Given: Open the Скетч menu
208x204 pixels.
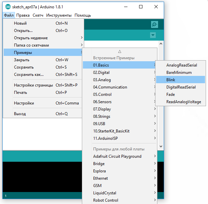Looking at the screenshot, I should 38,15.
